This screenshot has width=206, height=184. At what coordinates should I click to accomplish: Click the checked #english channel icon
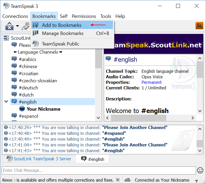14,101
